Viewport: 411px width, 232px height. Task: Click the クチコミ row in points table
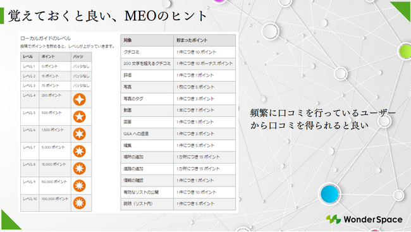[x=178, y=52]
